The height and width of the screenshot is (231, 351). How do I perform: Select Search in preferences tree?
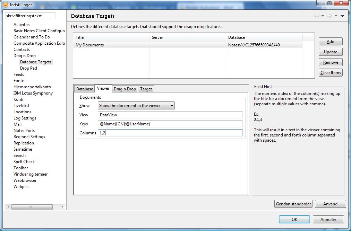coord(19,156)
